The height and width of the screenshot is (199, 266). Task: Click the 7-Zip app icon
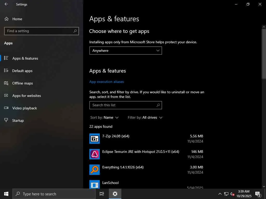tap(95, 139)
